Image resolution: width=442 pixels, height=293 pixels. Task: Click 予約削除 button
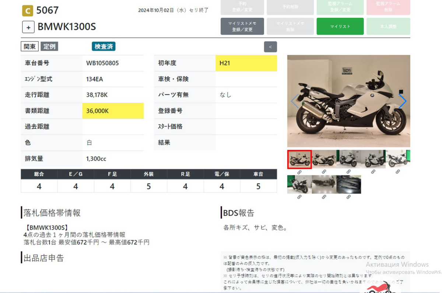(290, 7)
